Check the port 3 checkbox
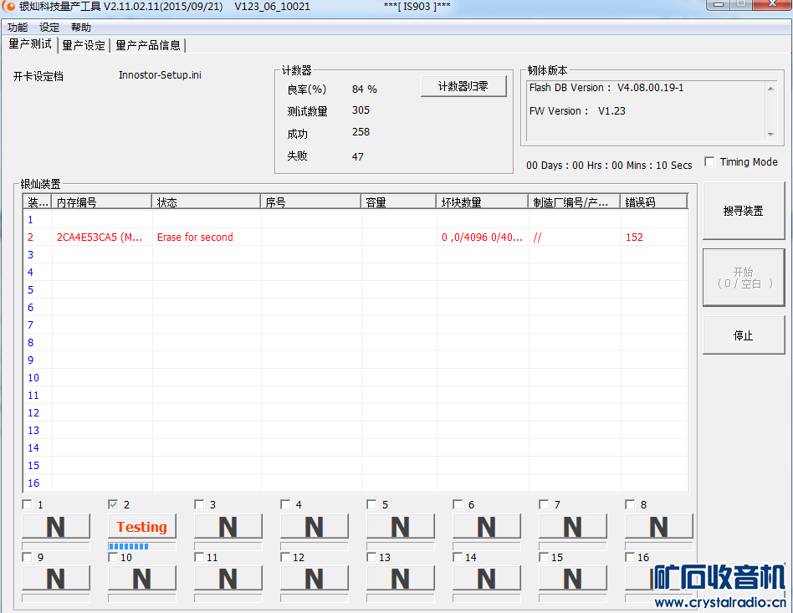The height and width of the screenshot is (613, 793). tap(200, 504)
